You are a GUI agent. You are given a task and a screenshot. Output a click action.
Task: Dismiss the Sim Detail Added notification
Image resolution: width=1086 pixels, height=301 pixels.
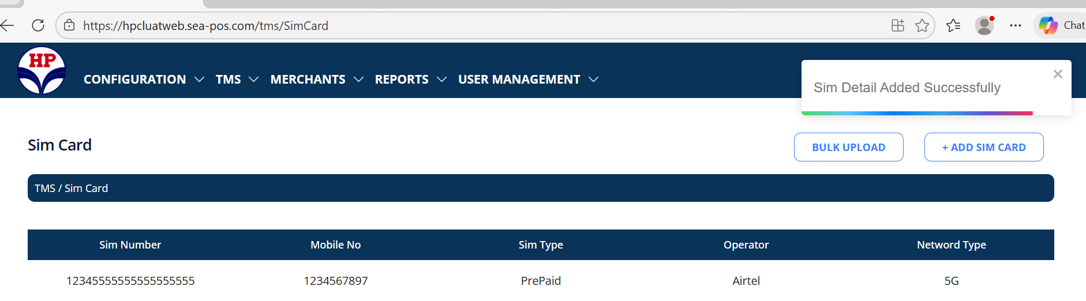pos(1057,74)
